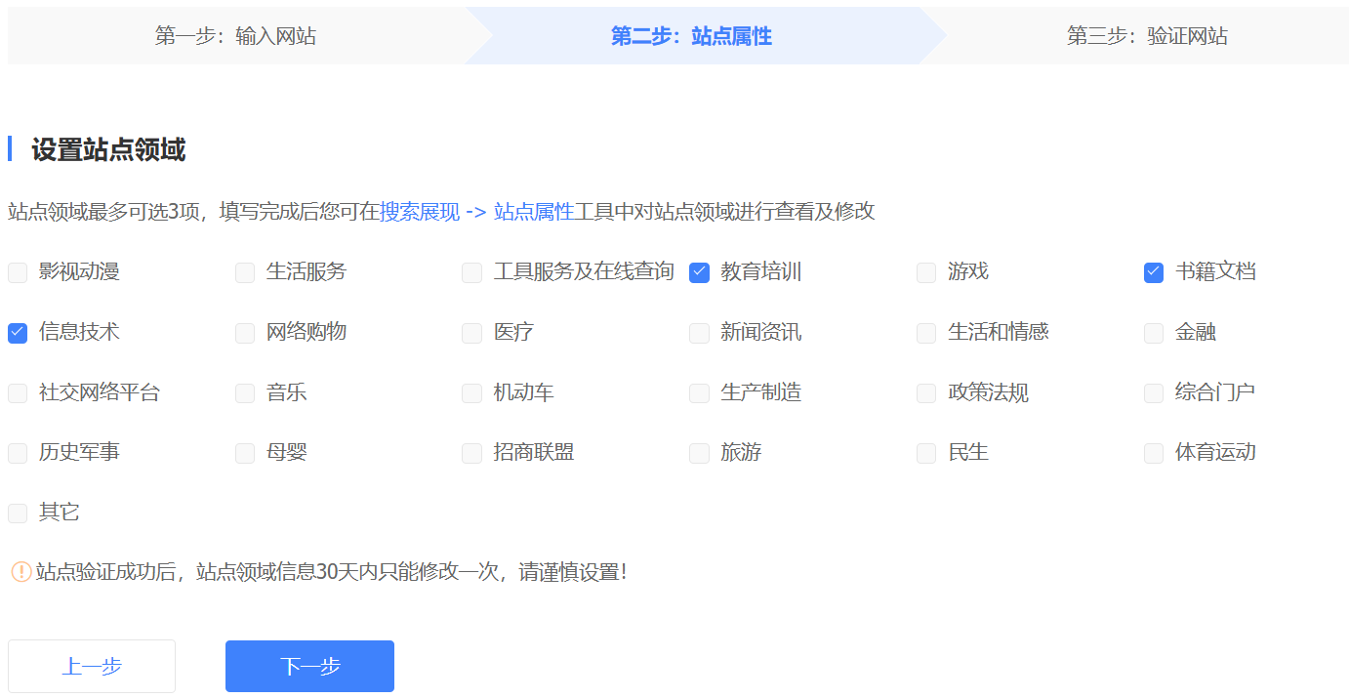Tick the 其它 checkbox
Viewport: 1349px width, 698px height.
[18, 513]
